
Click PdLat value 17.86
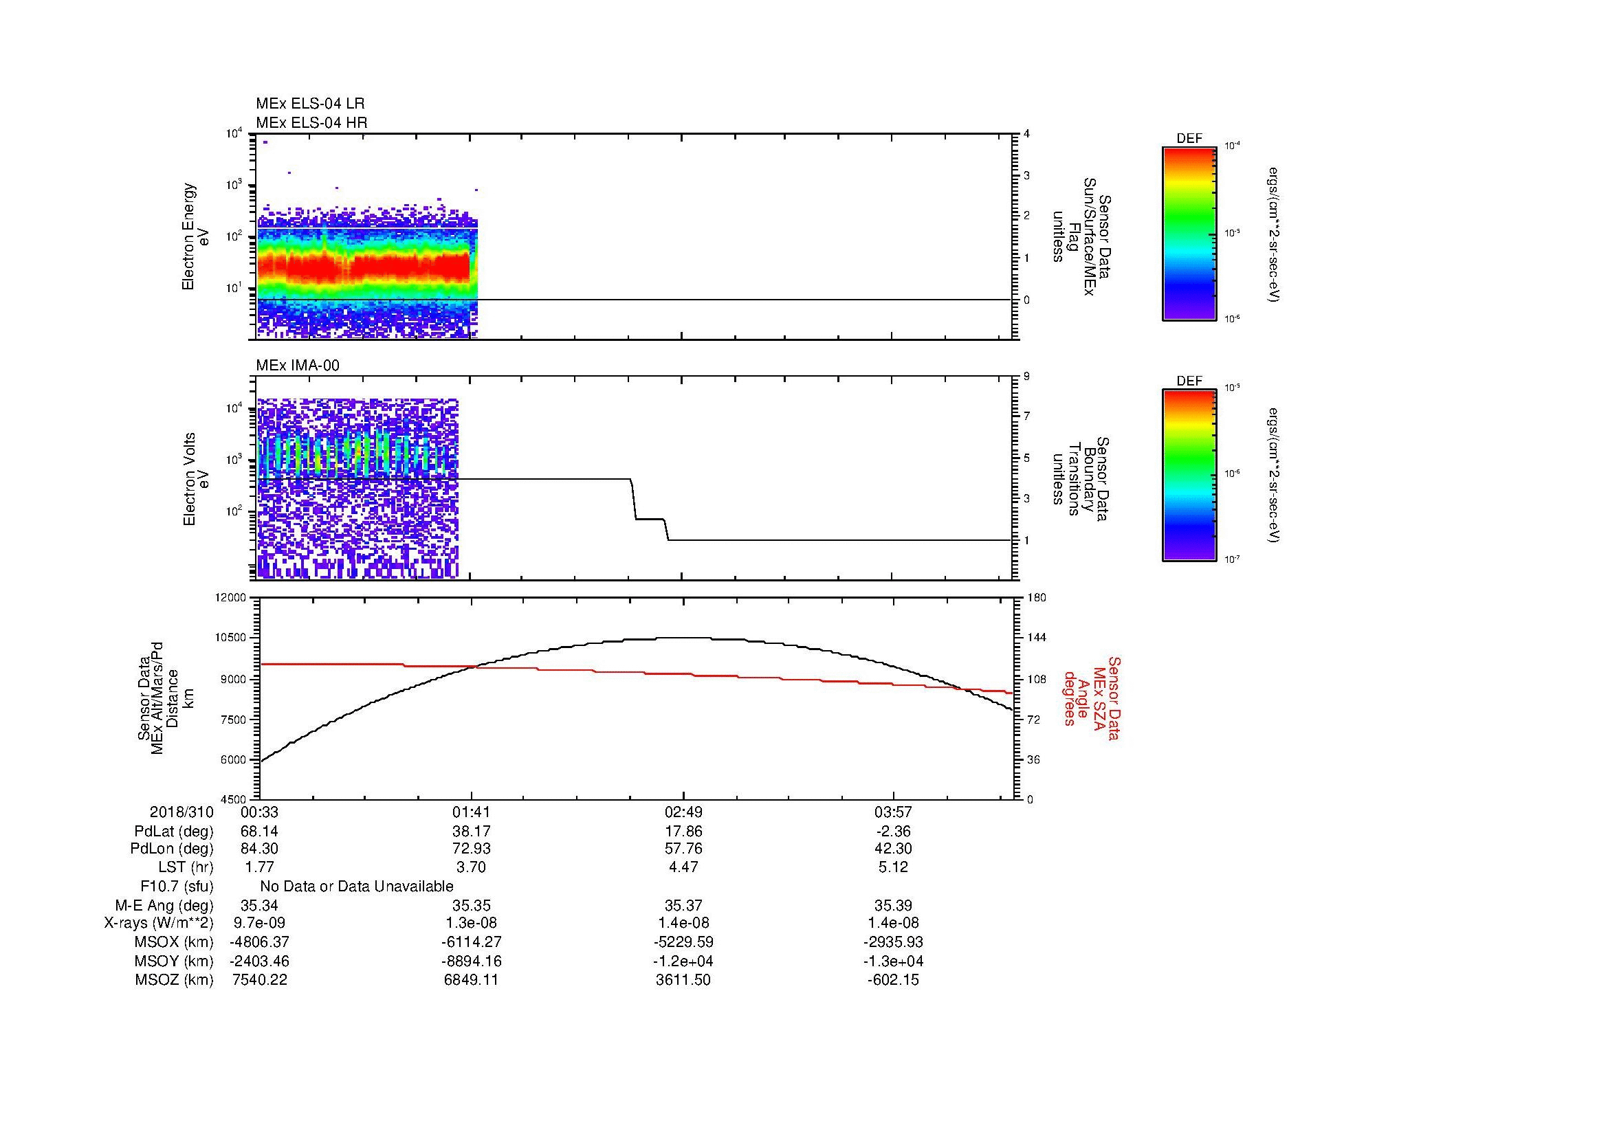(683, 832)
